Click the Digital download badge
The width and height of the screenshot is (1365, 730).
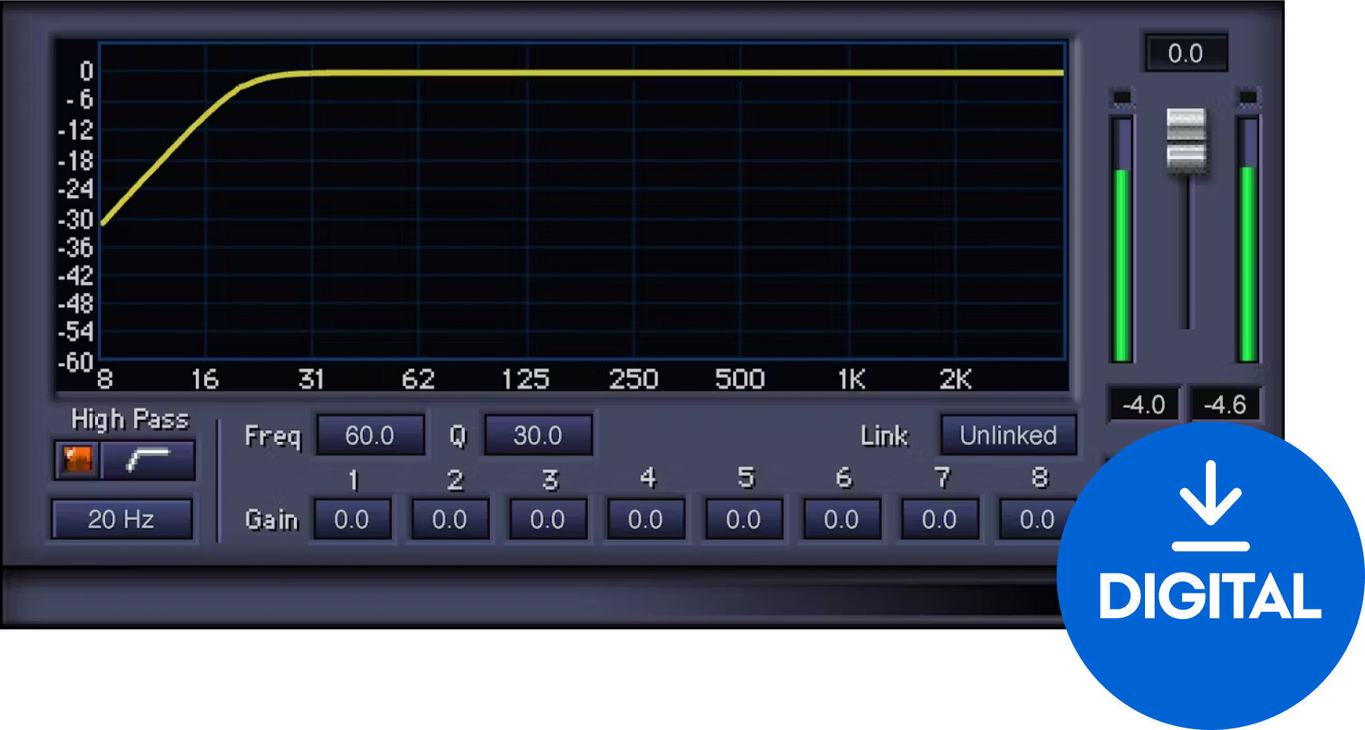[1211, 576]
